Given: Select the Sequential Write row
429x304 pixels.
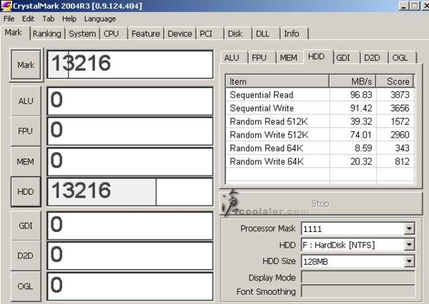Looking at the screenshot, I should coord(320,108).
